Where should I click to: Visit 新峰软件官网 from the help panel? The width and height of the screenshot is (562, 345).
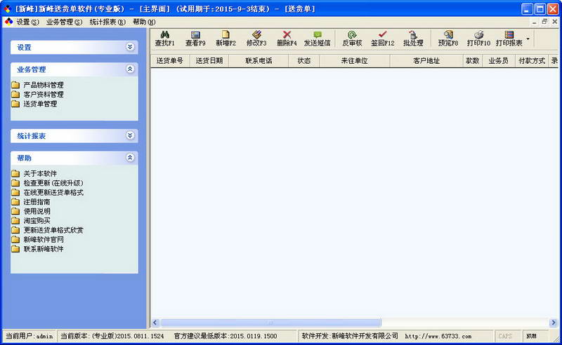[38, 239]
